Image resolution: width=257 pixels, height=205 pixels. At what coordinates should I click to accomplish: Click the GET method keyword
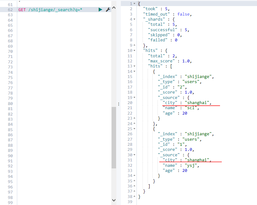point(22,10)
